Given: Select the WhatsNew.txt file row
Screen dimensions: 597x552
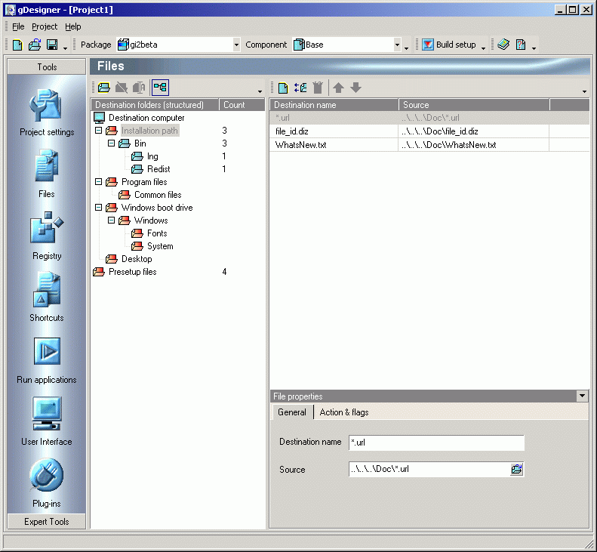Looking at the screenshot, I should 429,145.
